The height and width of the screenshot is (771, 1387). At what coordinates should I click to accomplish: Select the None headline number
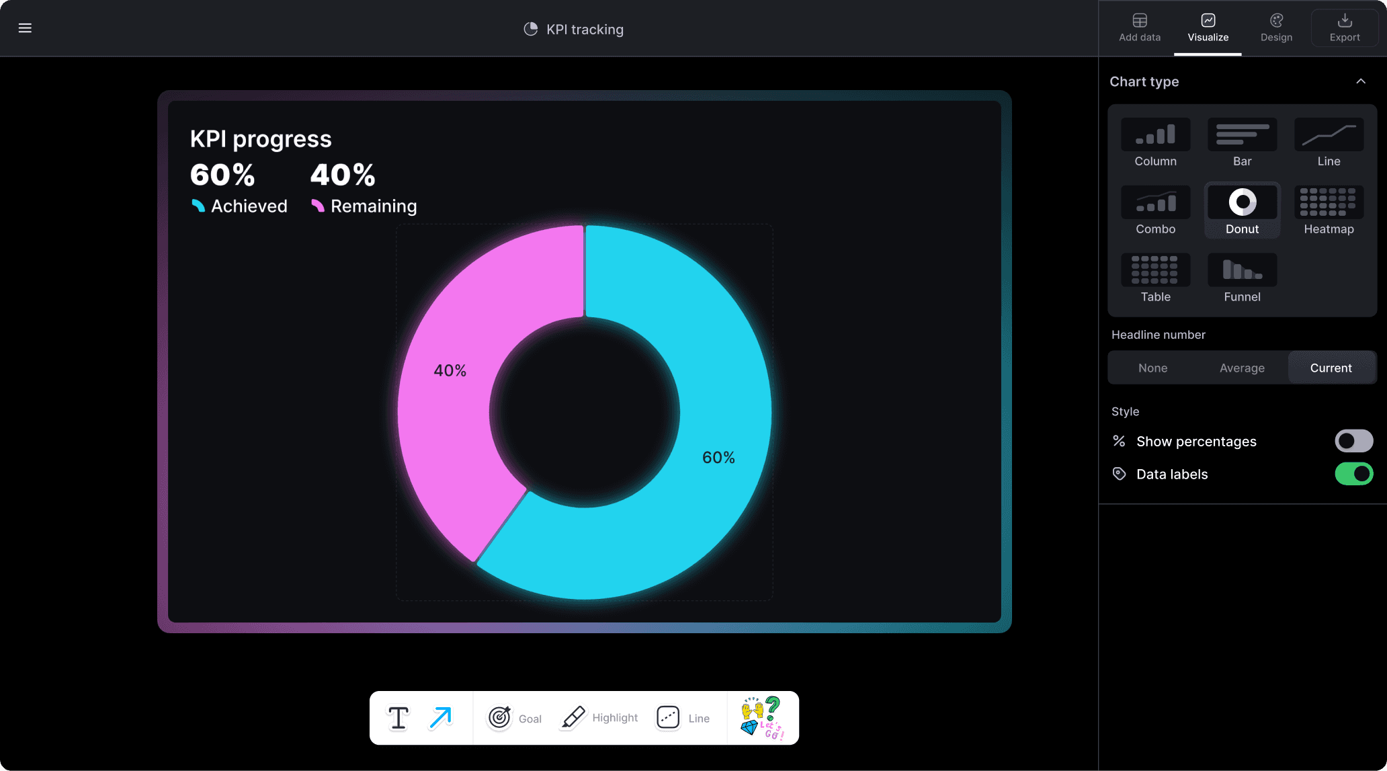[x=1152, y=366]
